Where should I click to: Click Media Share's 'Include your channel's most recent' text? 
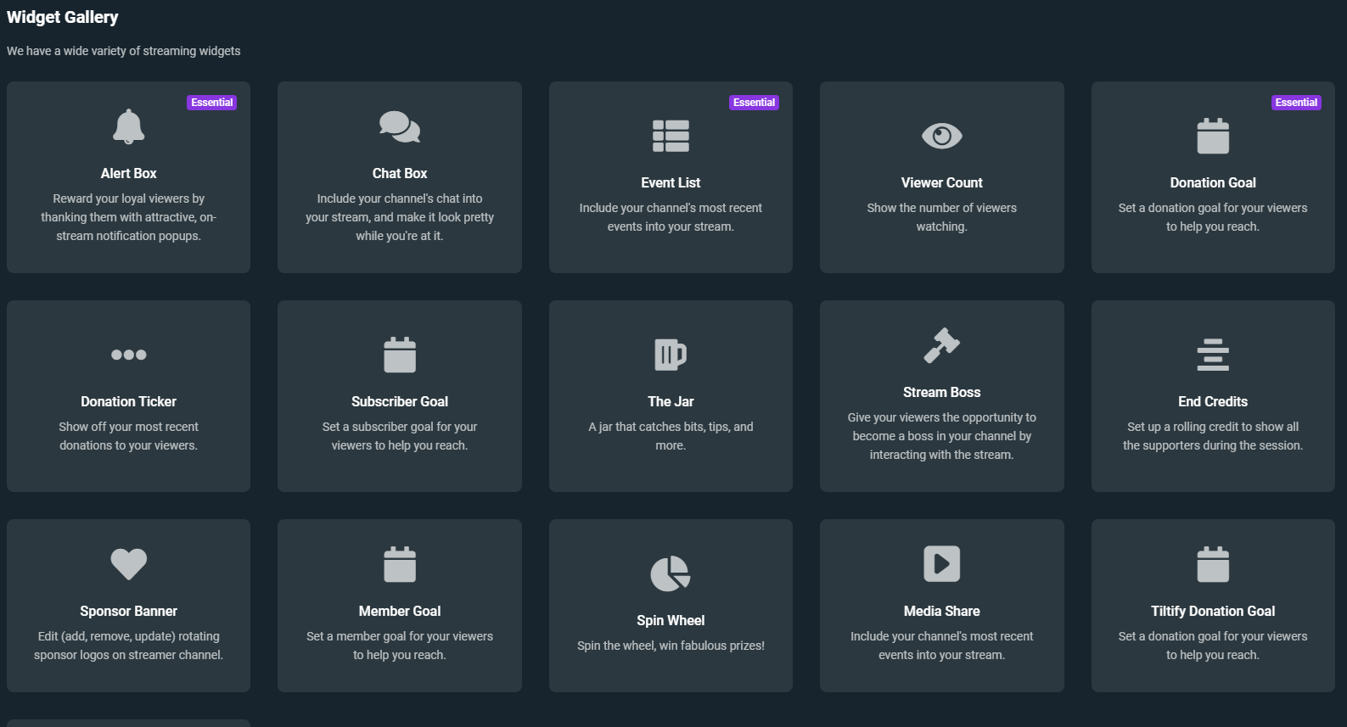941,636
